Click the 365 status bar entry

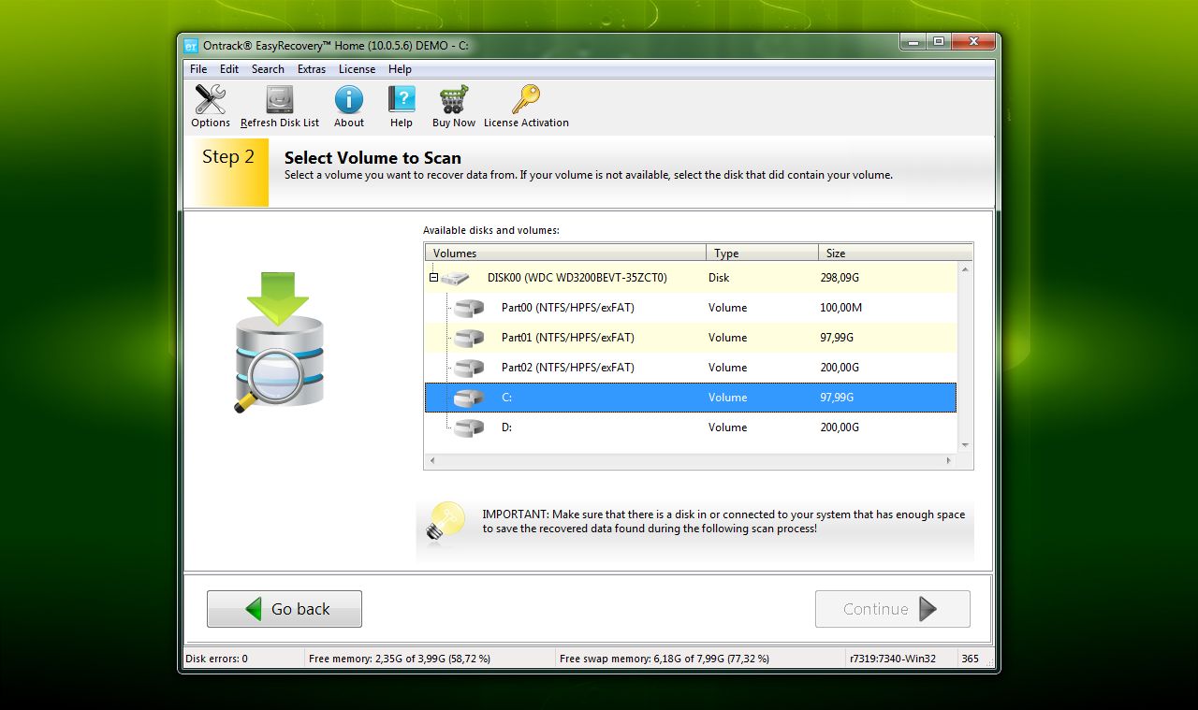[x=971, y=659]
